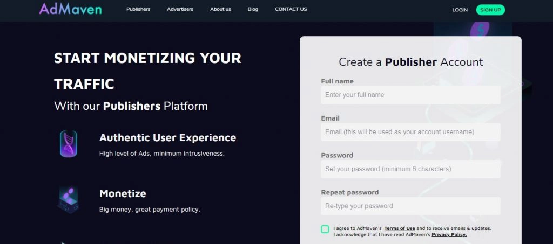The image size is (553, 244).
Task: Click the AdMaven logo
Action: click(x=70, y=9)
